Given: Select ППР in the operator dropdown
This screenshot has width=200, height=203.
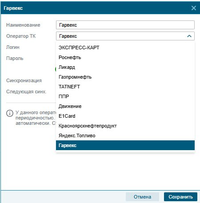Looking at the screenshot, I should (125, 96).
